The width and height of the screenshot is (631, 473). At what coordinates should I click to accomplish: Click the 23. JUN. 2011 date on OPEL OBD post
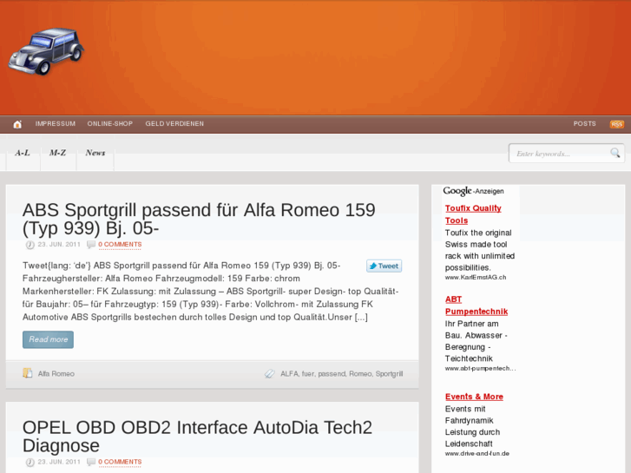[59, 462]
